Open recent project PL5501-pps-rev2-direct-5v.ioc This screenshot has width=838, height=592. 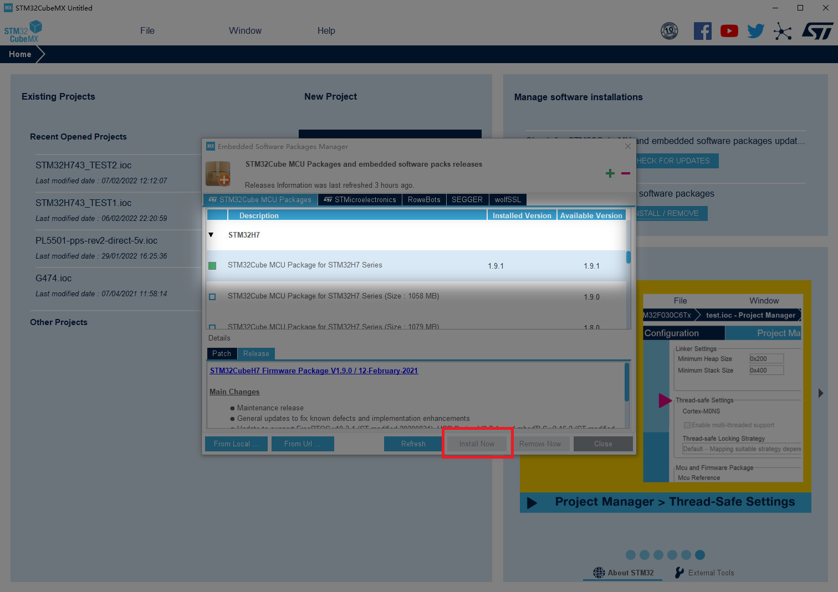(96, 240)
